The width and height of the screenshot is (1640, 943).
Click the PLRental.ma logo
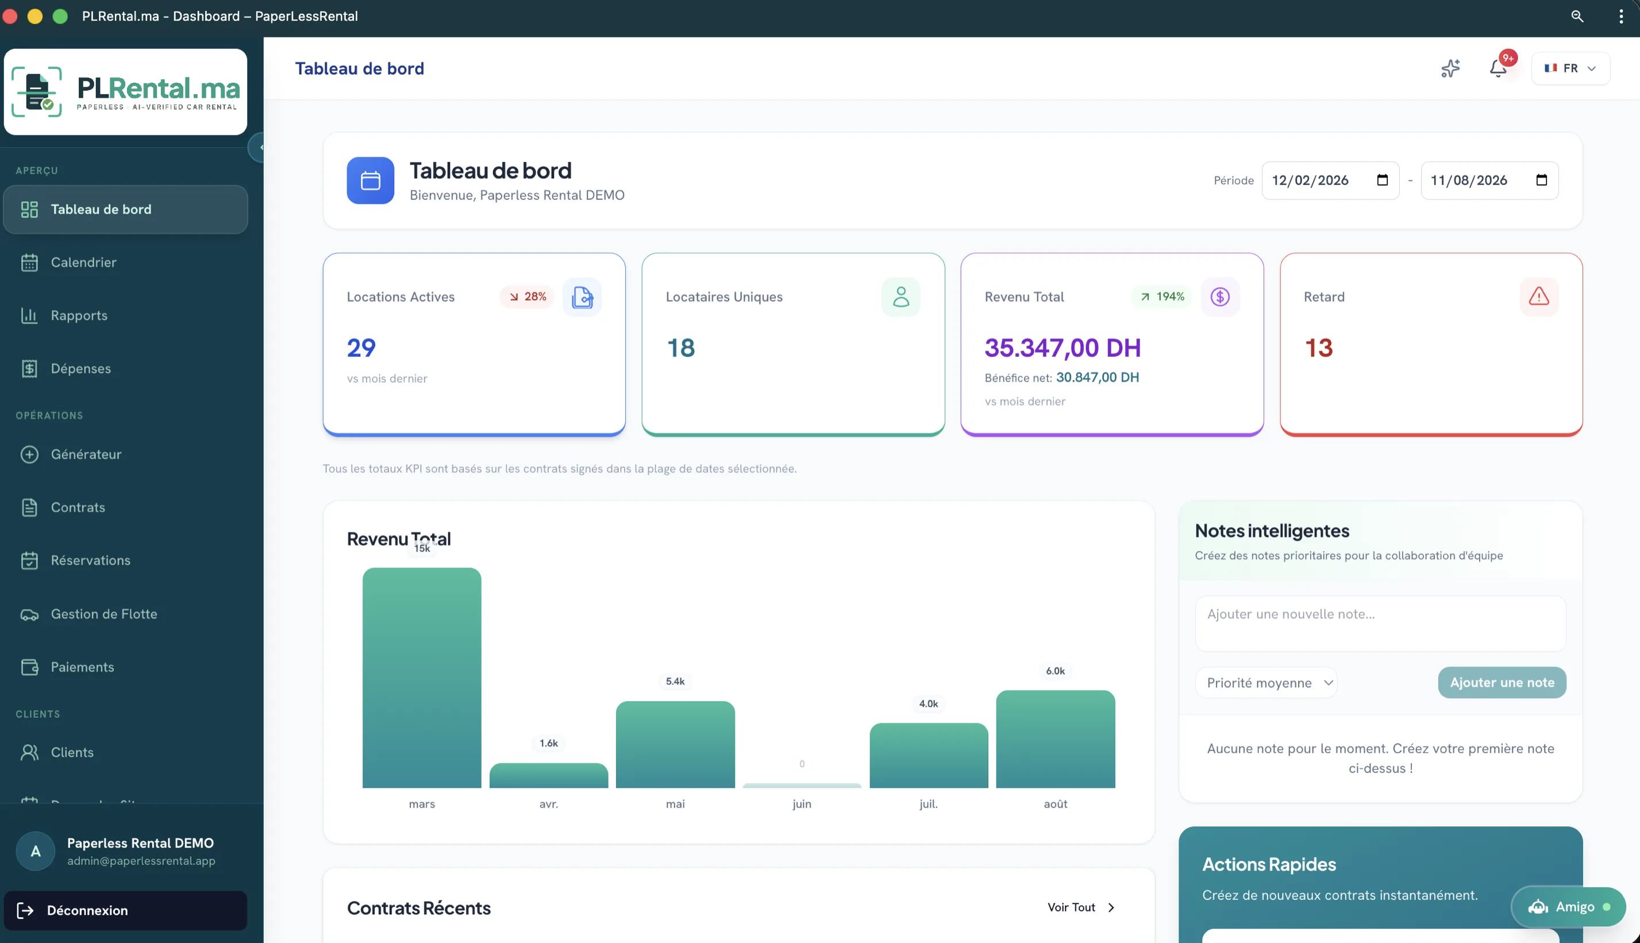pyautogui.click(x=126, y=92)
